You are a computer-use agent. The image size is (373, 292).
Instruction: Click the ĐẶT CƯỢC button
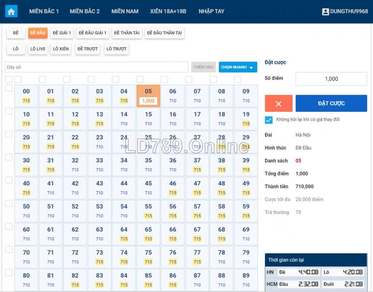331,103
